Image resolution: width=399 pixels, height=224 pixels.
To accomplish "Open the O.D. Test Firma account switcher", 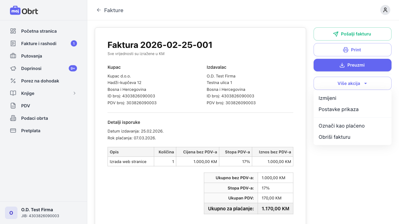I will (x=43, y=213).
